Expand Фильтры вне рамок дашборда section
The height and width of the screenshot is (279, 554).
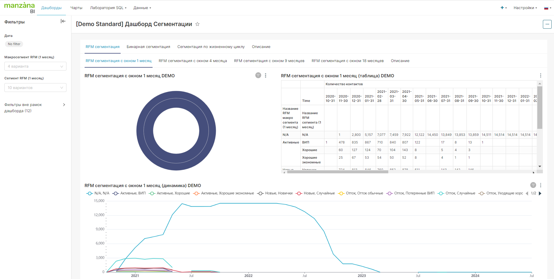click(64, 105)
